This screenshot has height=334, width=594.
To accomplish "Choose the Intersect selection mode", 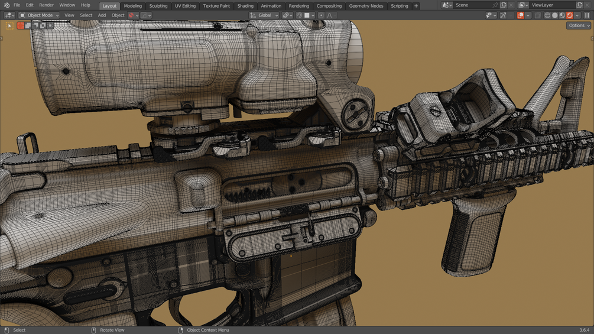I will (x=50, y=25).
